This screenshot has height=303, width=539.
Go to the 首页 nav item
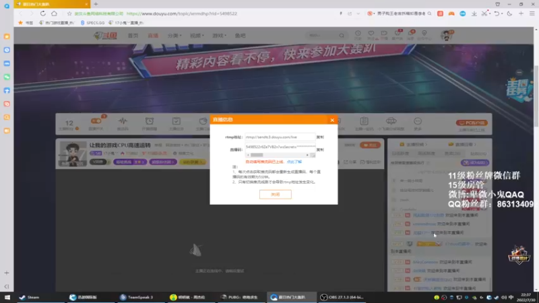click(x=133, y=36)
